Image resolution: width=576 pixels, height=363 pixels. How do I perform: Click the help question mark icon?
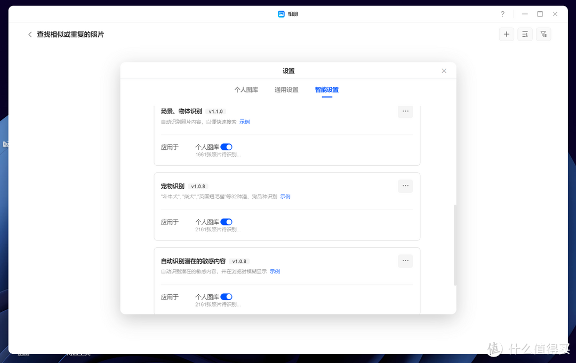(x=502, y=14)
